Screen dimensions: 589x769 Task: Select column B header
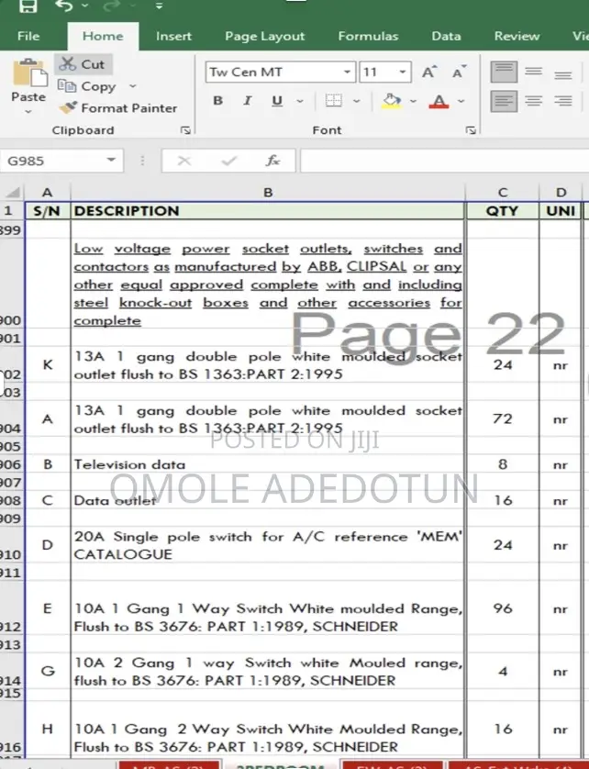pyautogui.click(x=268, y=193)
